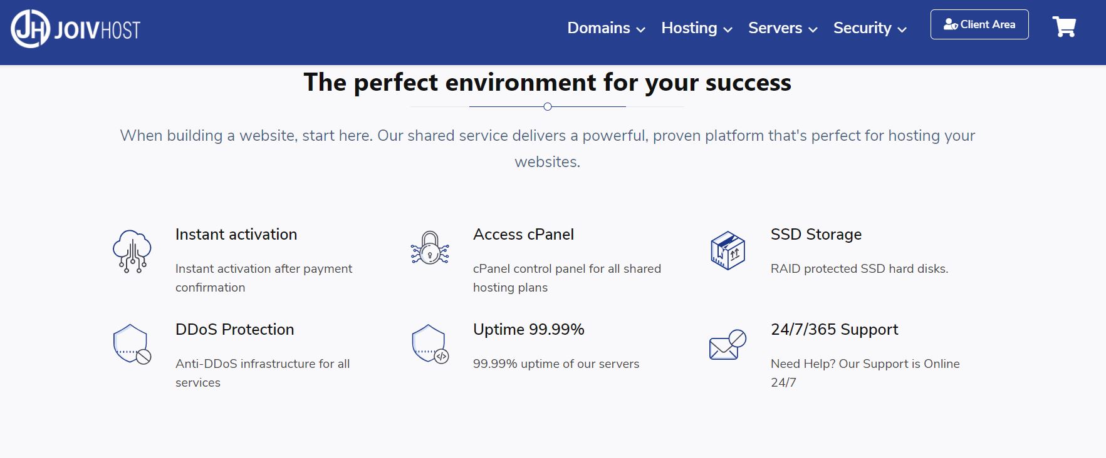Screen dimensions: 1106x458
Task: Click 'RAID protected SSD hard disks.' text
Action: [x=859, y=268]
